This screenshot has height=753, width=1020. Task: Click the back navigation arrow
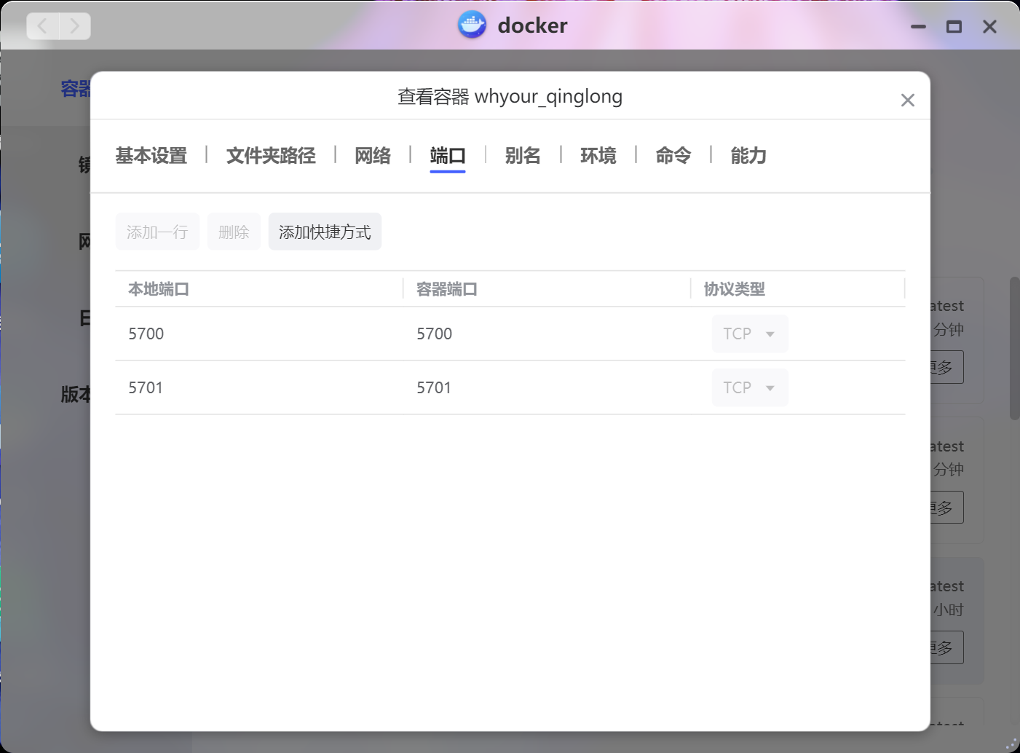pos(43,27)
